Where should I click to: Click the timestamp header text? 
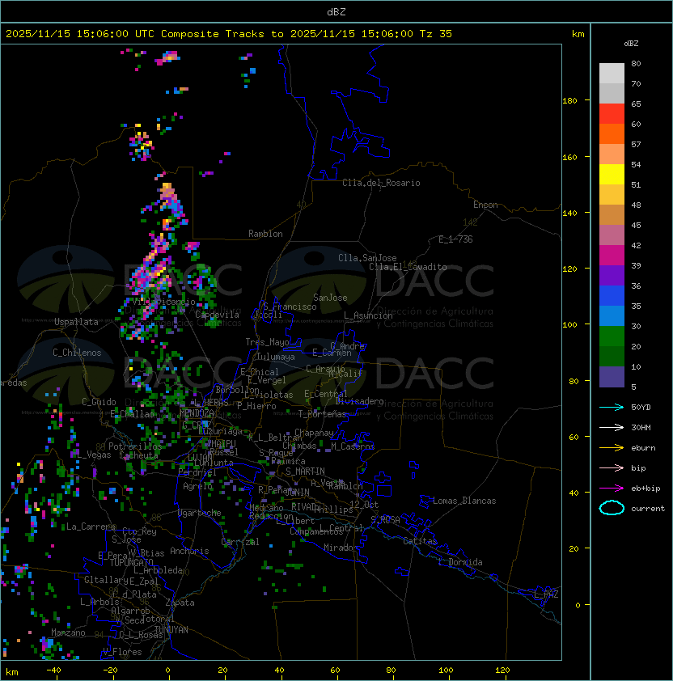[x=229, y=34]
